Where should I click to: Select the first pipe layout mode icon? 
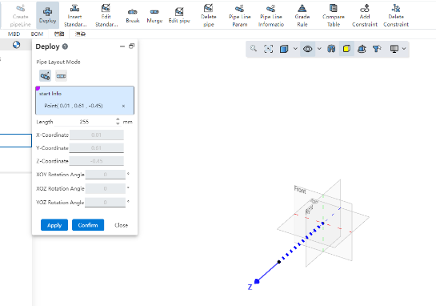coord(45,76)
